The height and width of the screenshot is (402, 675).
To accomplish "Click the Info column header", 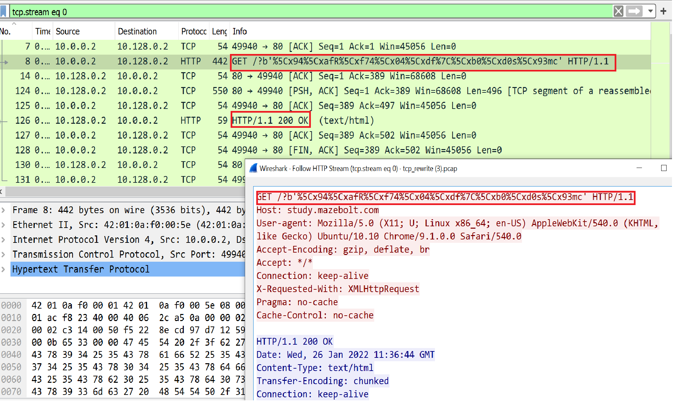I will tap(240, 31).
